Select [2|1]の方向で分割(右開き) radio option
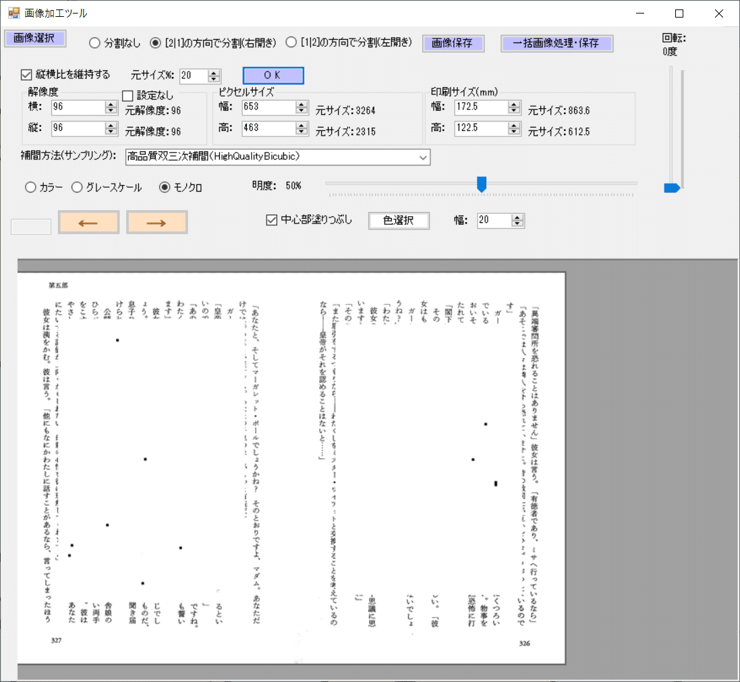The height and width of the screenshot is (682, 740). (213, 43)
